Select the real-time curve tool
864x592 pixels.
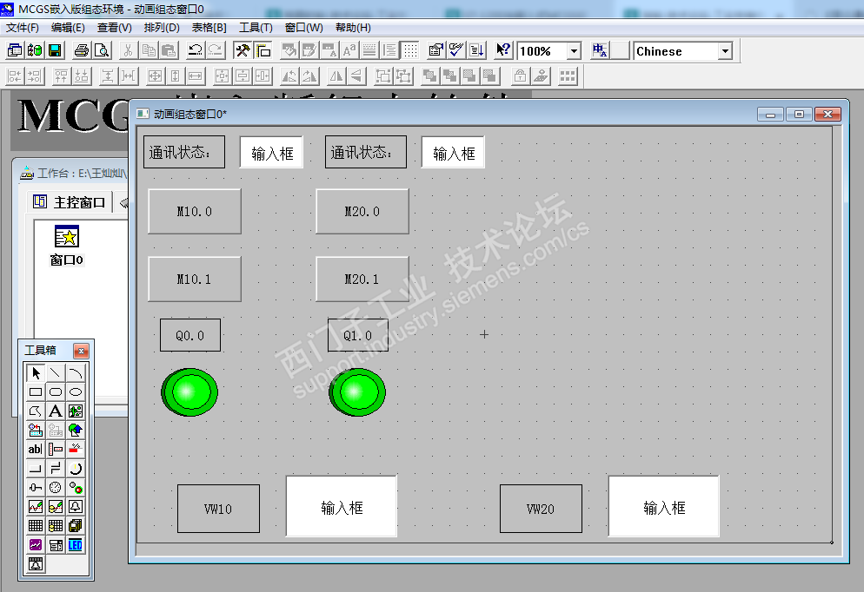36,507
